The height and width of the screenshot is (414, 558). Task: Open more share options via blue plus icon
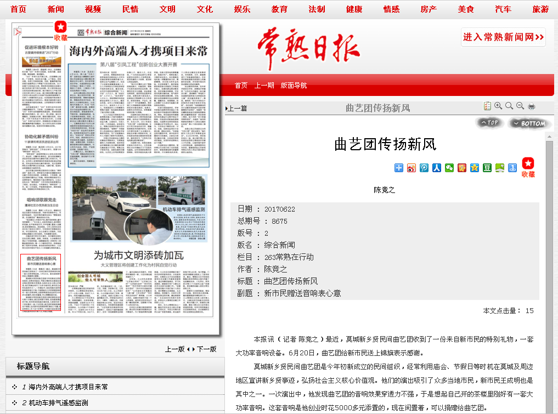pos(399,168)
